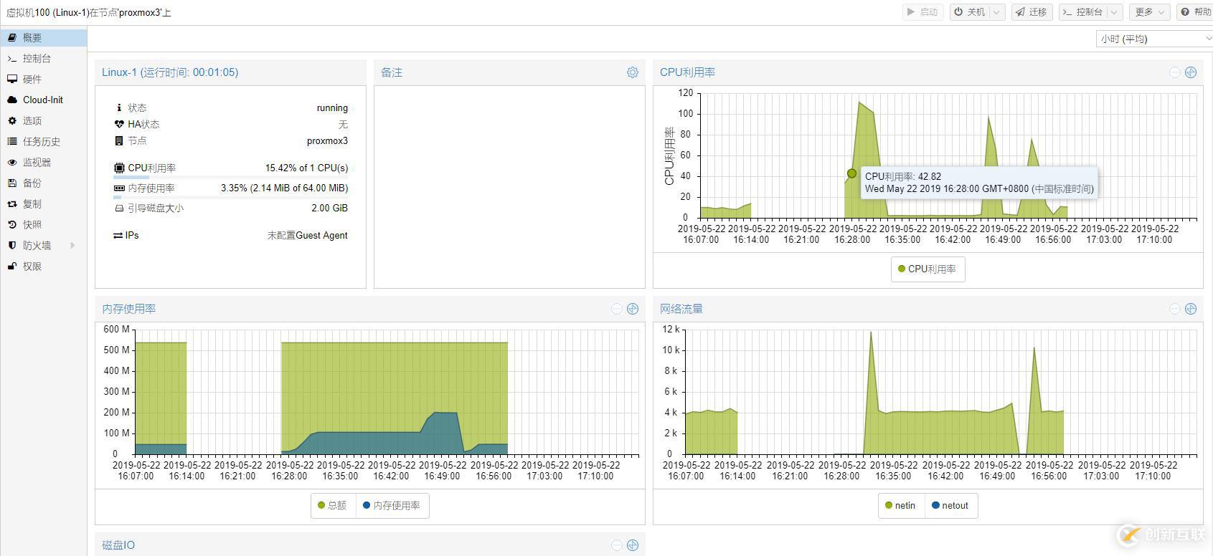This screenshot has height=556, width=1213.
Task: Click the 节点 building icon
Action: pos(119,140)
